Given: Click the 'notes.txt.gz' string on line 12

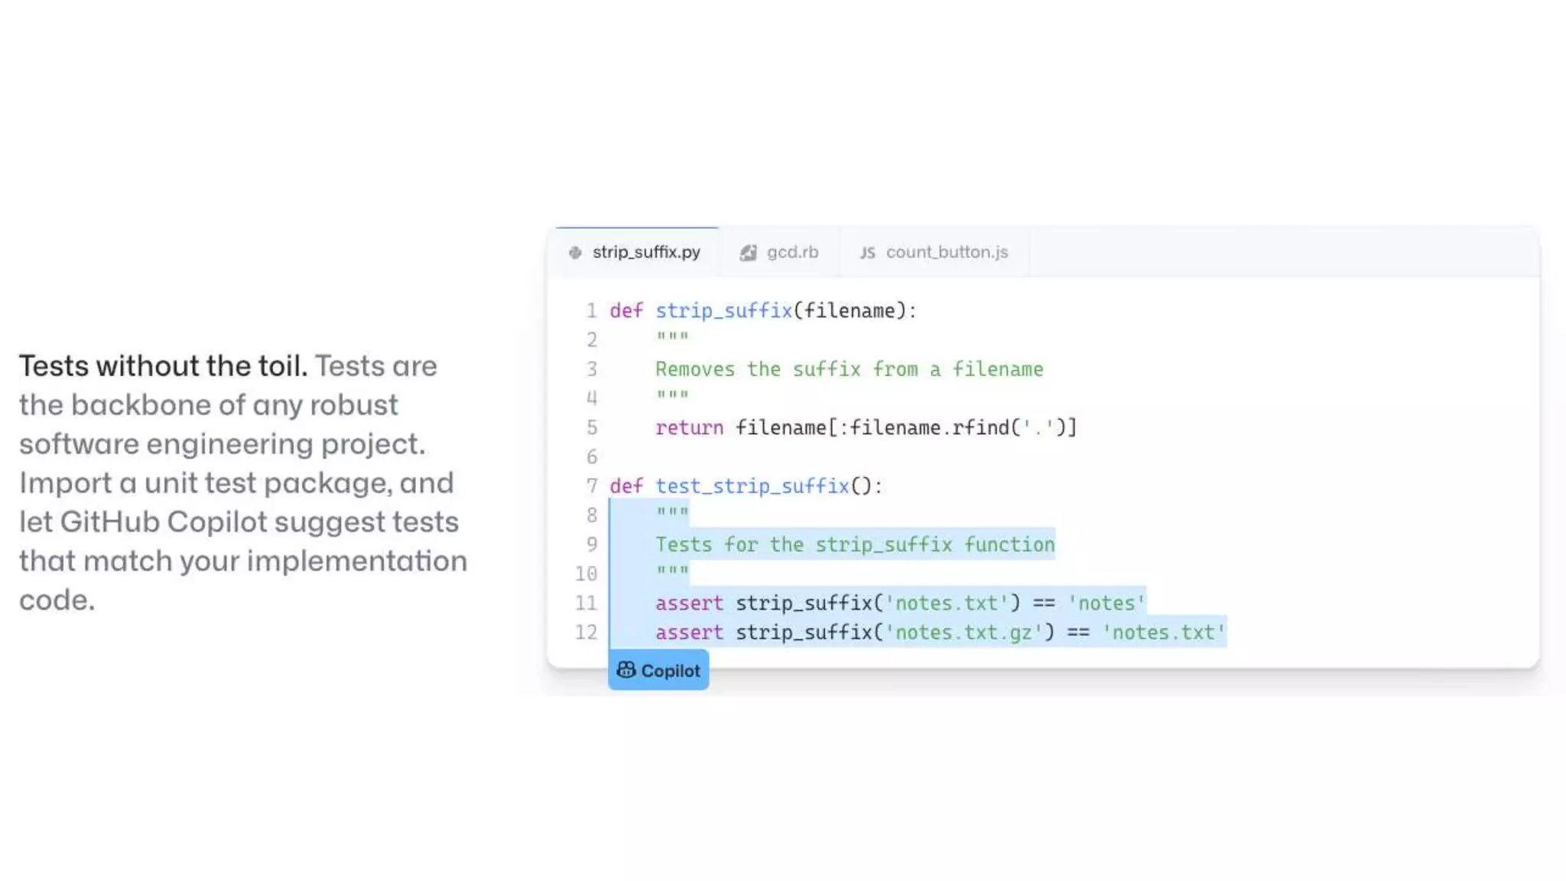Looking at the screenshot, I should click(963, 632).
